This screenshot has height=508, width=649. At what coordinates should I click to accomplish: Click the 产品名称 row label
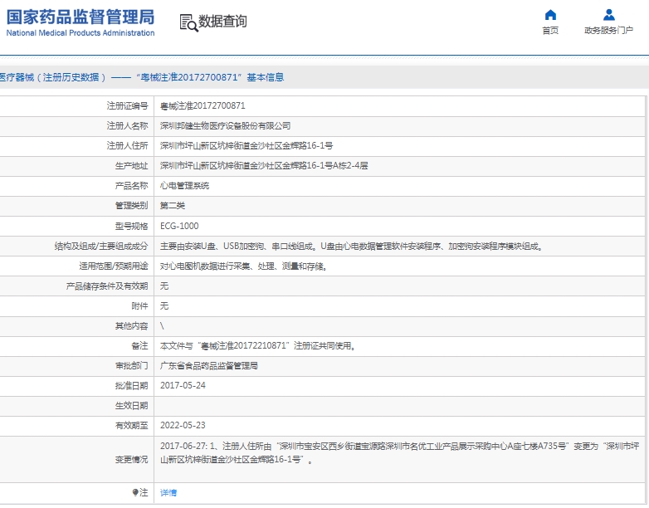[x=131, y=186]
